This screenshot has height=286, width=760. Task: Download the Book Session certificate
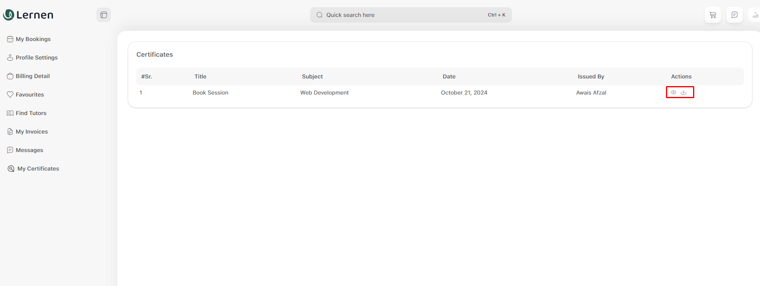pyautogui.click(x=684, y=93)
